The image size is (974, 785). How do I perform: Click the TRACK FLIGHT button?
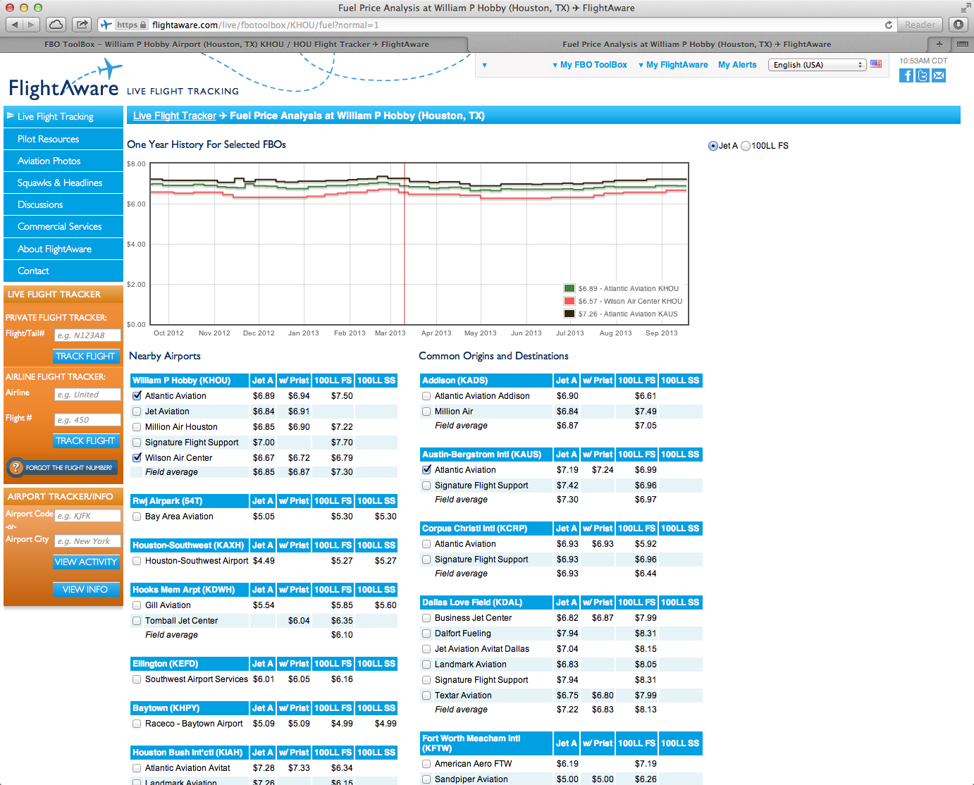pos(86,356)
